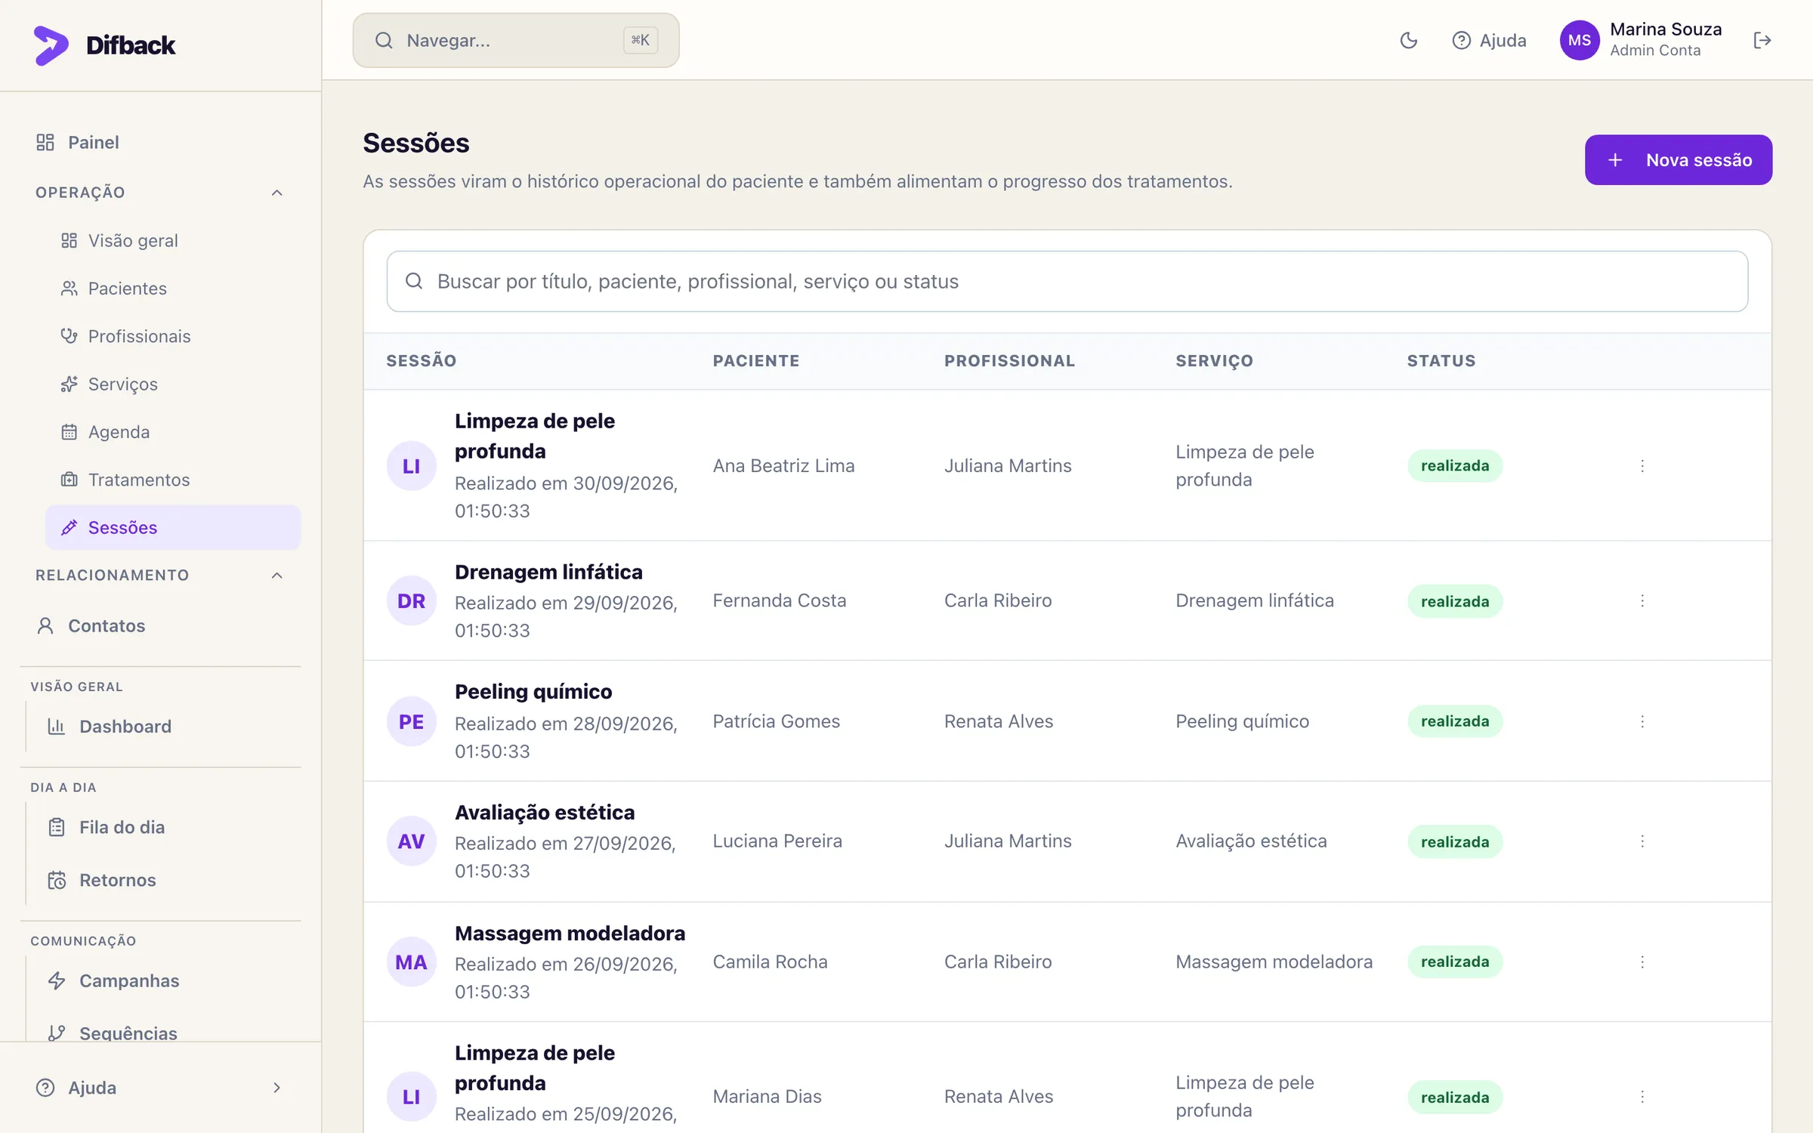Click the PE avatar for Peeling químico
Viewport: 1813px width, 1133px height.
pos(411,721)
